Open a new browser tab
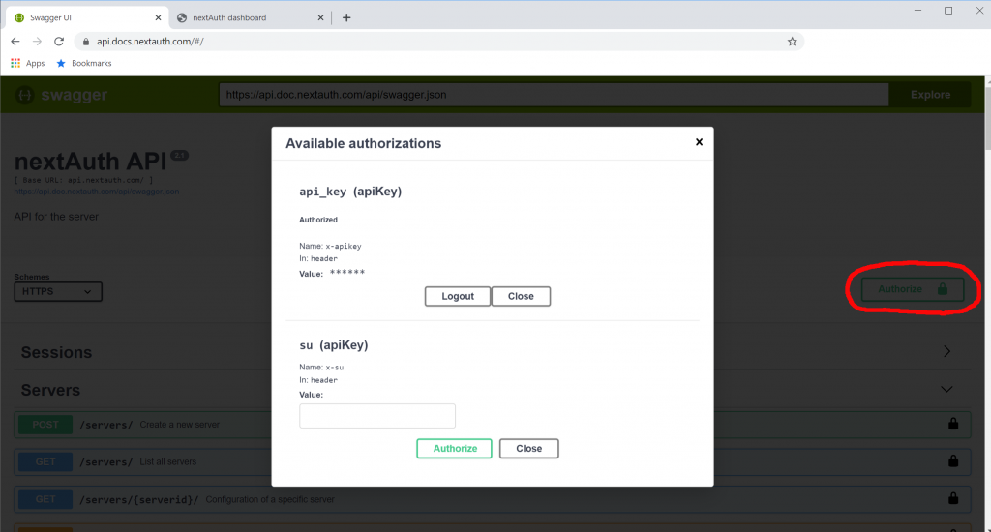The height and width of the screenshot is (532, 991). [346, 17]
